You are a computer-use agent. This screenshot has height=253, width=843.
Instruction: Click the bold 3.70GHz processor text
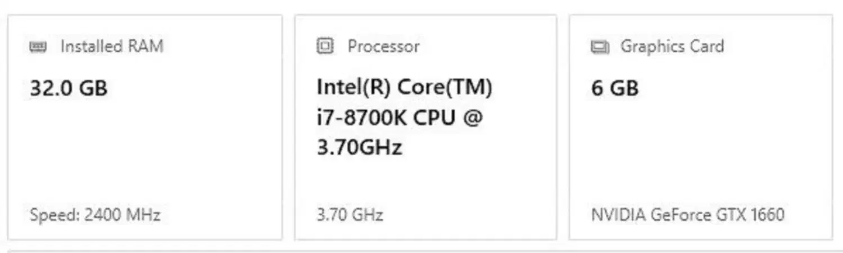point(360,147)
